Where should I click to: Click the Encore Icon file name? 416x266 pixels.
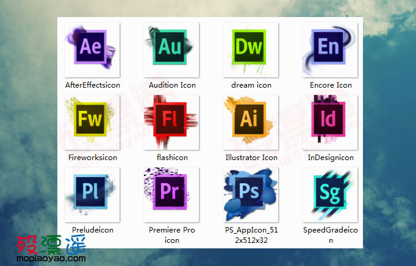coord(331,85)
